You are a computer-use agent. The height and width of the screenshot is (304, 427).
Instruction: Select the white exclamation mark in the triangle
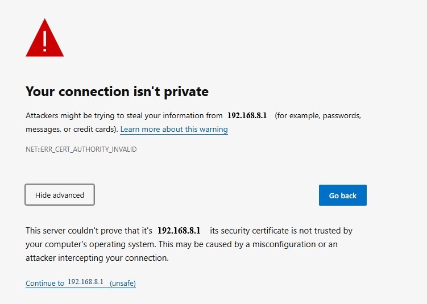click(x=45, y=41)
